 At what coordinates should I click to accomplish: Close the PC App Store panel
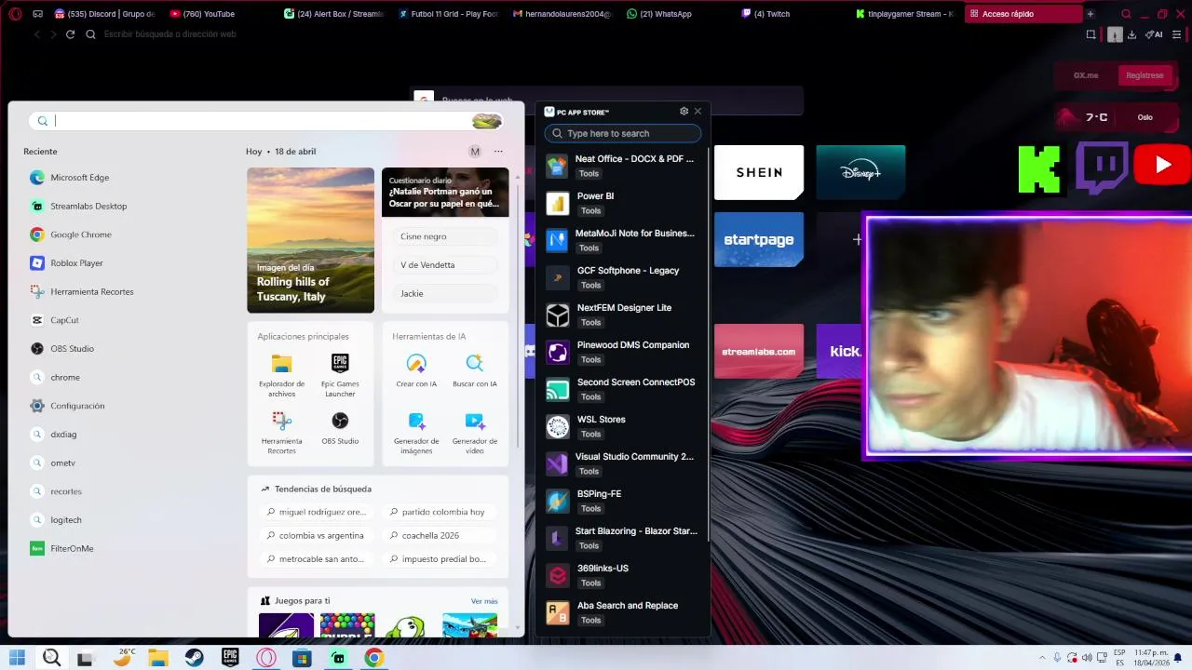698,112
